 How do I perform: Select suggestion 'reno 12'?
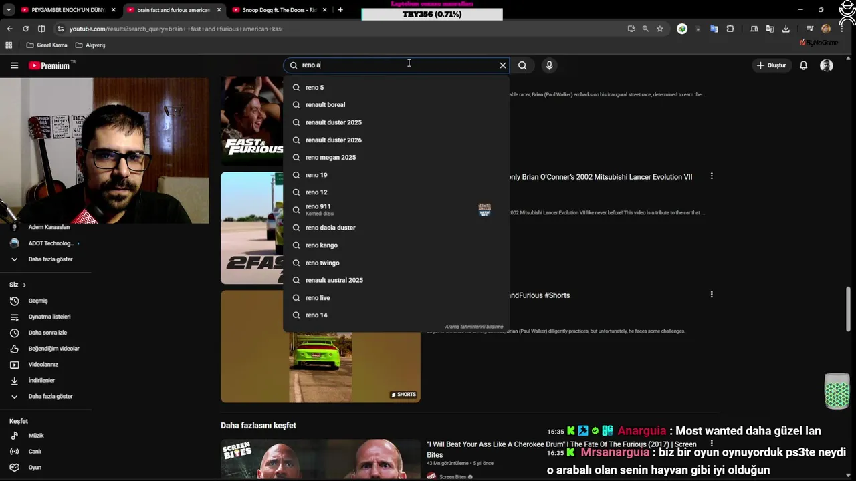(396, 192)
